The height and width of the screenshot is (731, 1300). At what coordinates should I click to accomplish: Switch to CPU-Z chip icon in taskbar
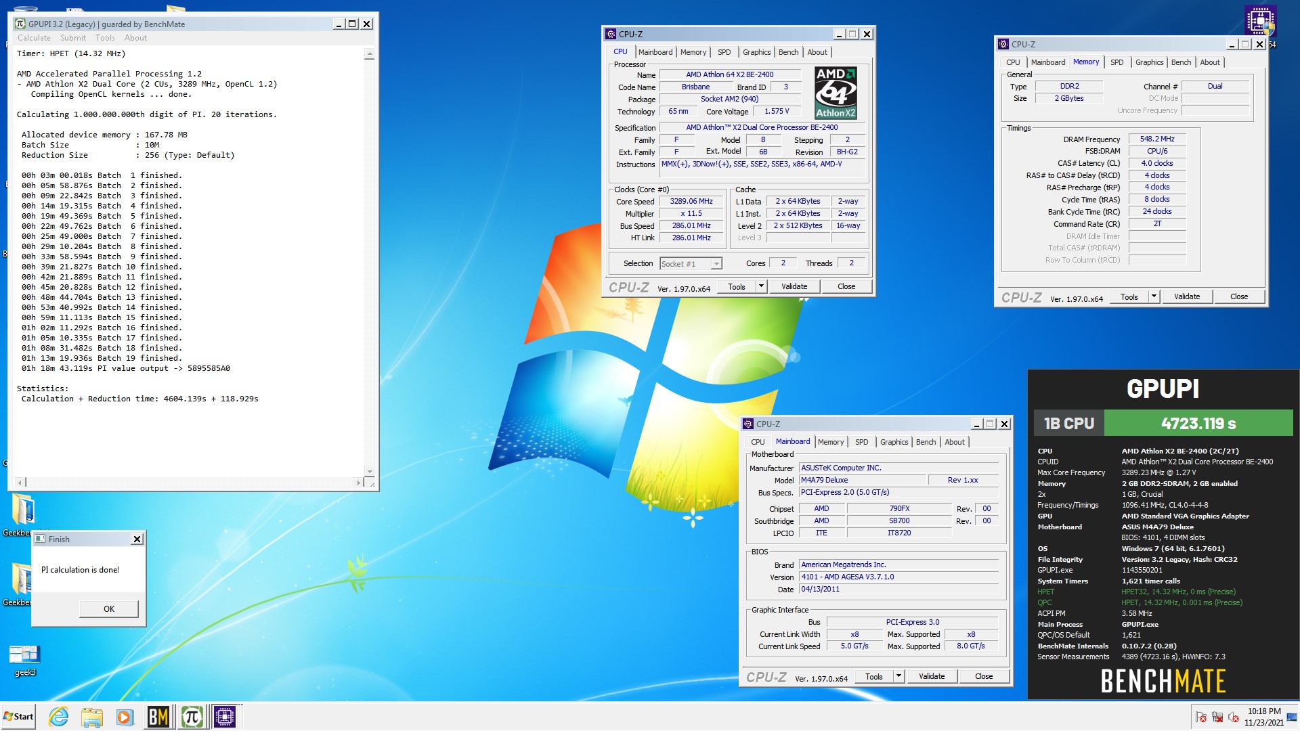(x=225, y=716)
